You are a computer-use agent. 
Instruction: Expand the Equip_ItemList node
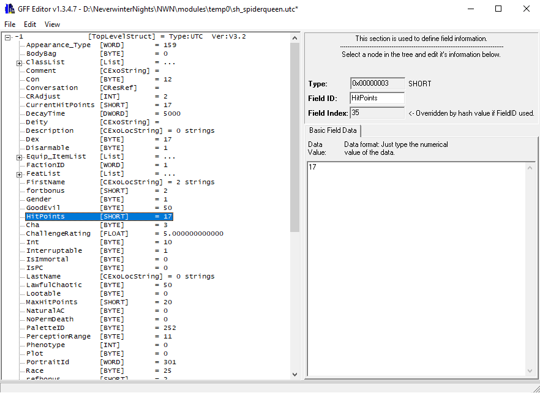[x=20, y=157]
